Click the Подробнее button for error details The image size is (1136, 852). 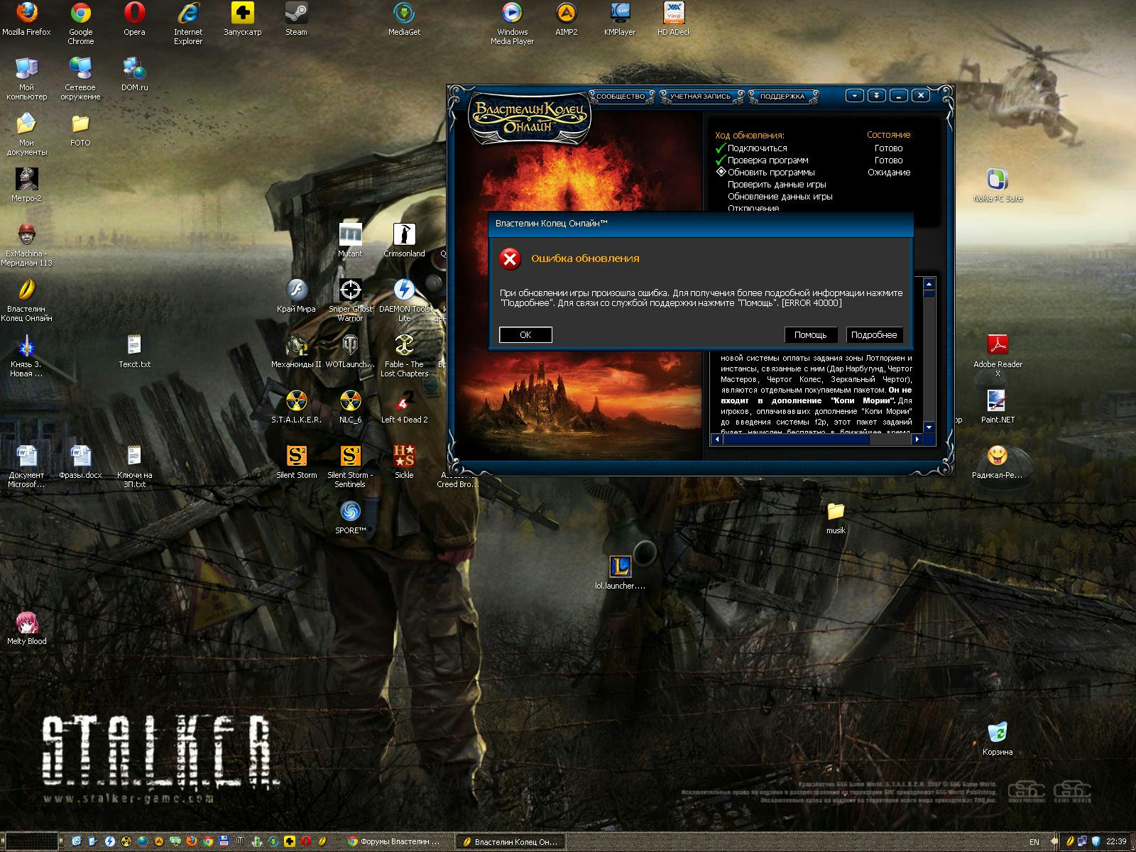pyautogui.click(x=874, y=334)
